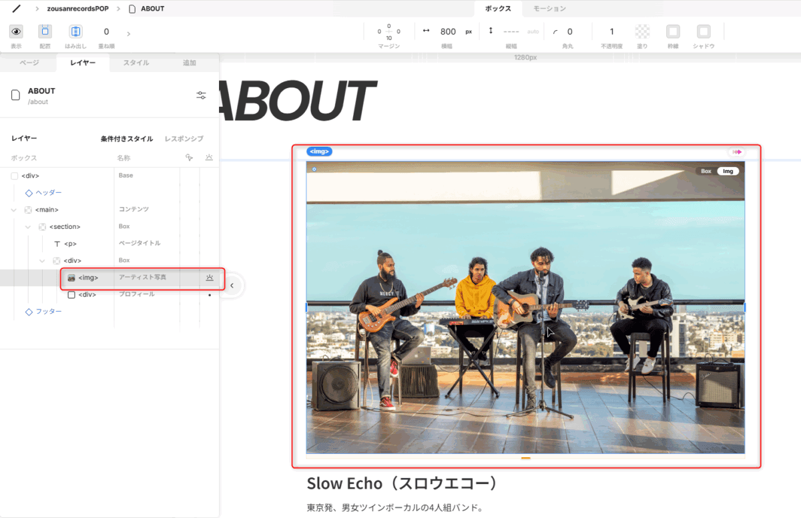Click zousanrecordsPOP in the breadcrumb
Image resolution: width=801 pixels, height=518 pixels.
(79, 9)
